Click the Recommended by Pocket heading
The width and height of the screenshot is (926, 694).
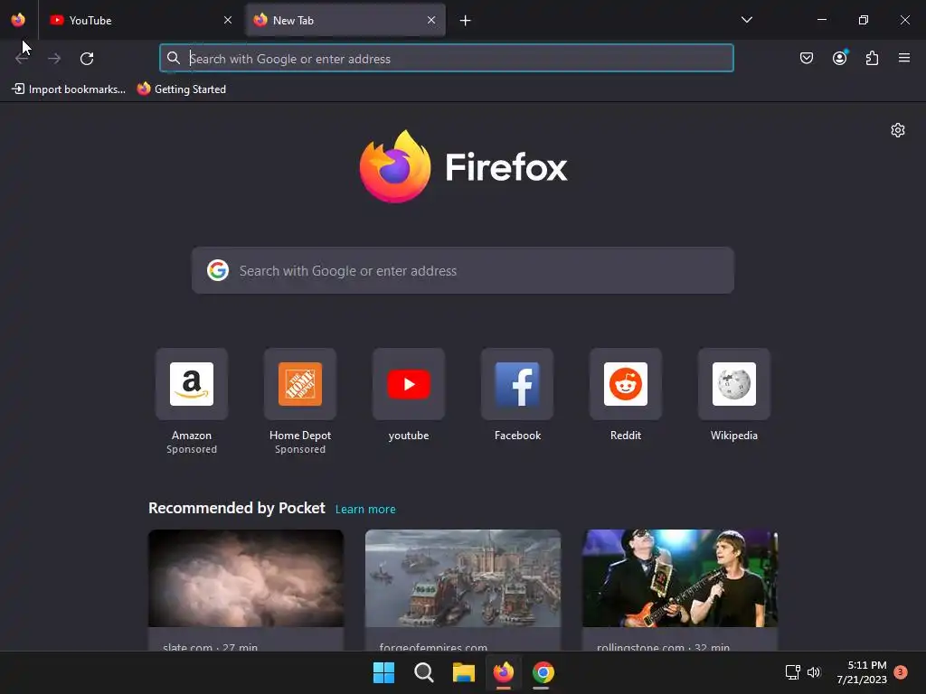pyautogui.click(x=236, y=508)
